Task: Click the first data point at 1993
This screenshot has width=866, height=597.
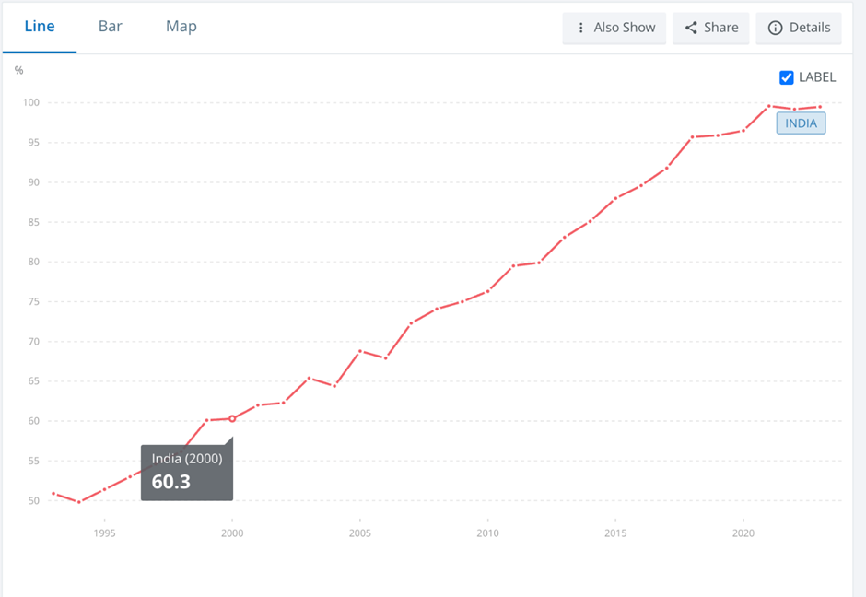Action: click(x=53, y=494)
